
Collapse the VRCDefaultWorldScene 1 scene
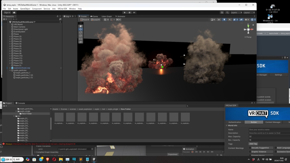[x=8, y=22]
